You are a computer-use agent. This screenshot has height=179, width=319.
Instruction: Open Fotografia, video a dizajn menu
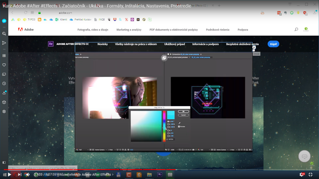(x=93, y=30)
